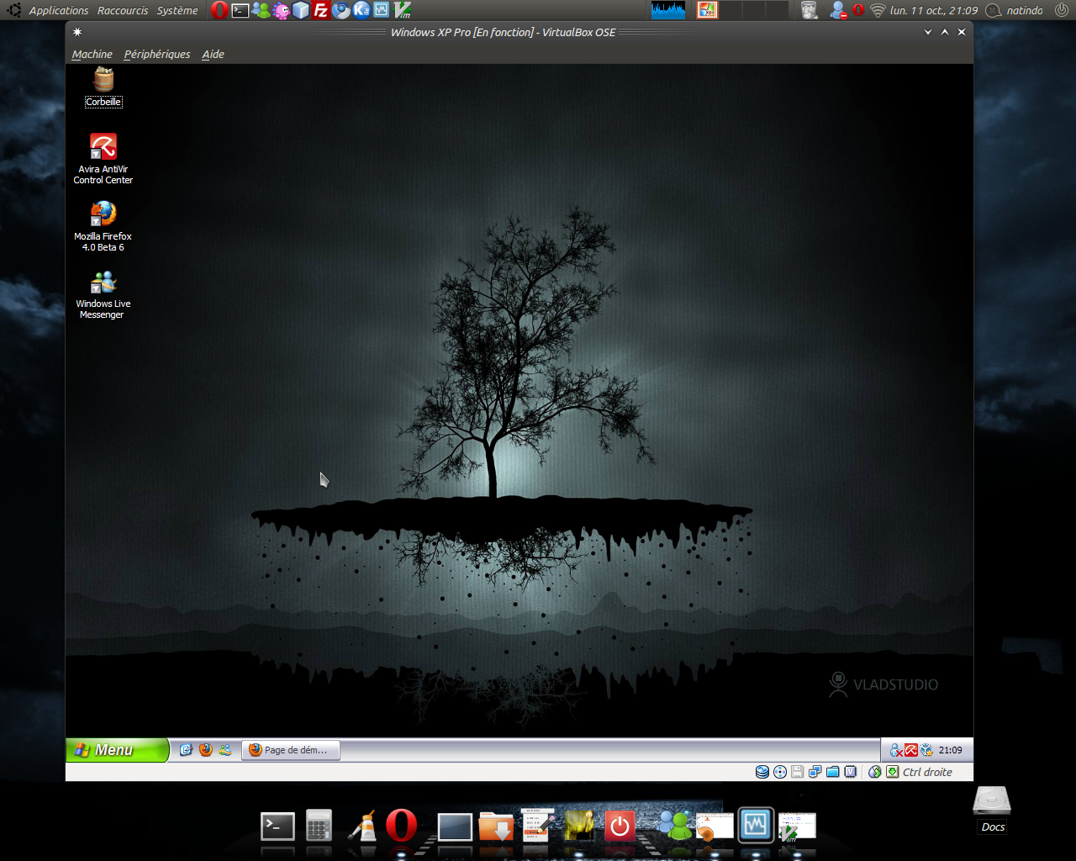1076x861 pixels.
Task: Click the user status icon with red badge
Action: point(838,10)
